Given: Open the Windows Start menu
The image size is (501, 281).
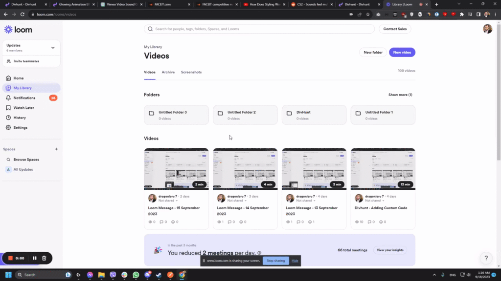Looking at the screenshot, I should click(x=8, y=275).
